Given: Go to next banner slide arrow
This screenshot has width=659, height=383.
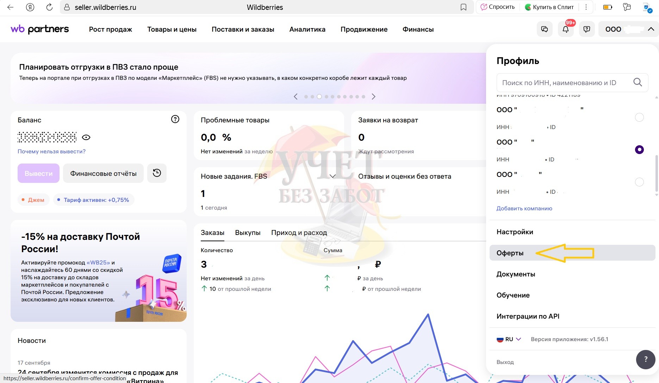Looking at the screenshot, I should click(x=373, y=96).
